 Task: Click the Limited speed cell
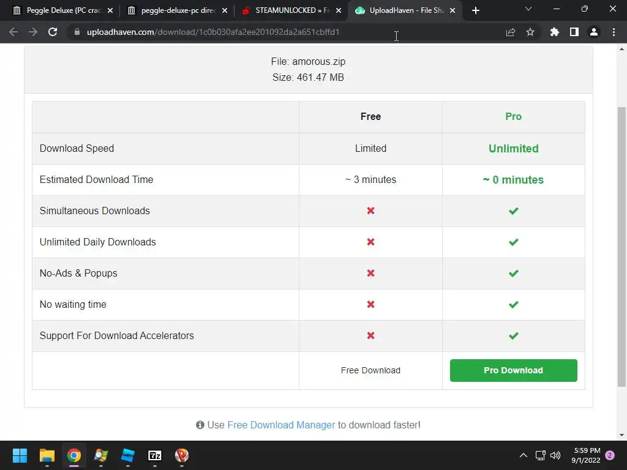tap(370, 148)
